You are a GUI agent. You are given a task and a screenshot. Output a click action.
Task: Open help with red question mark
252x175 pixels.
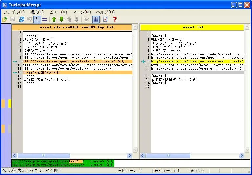pos(115,19)
